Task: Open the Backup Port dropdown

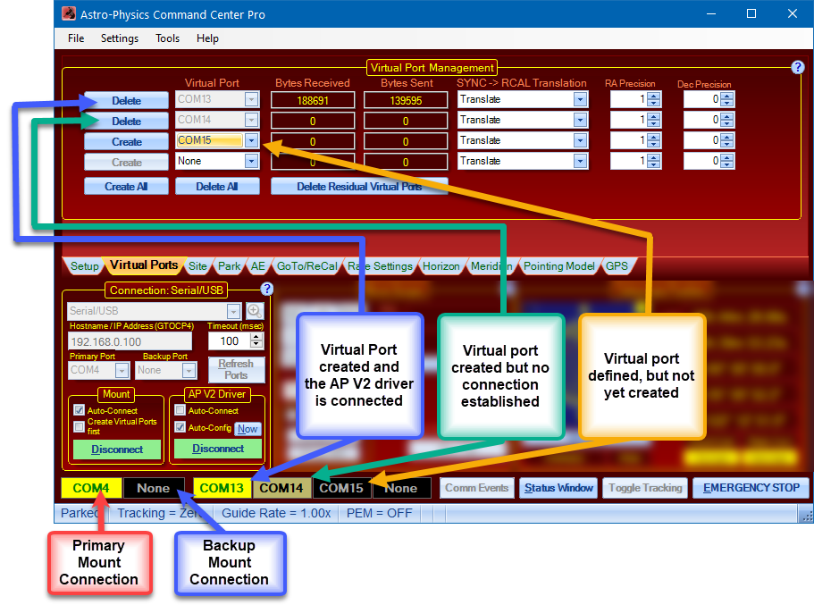Action: coord(189,370)
